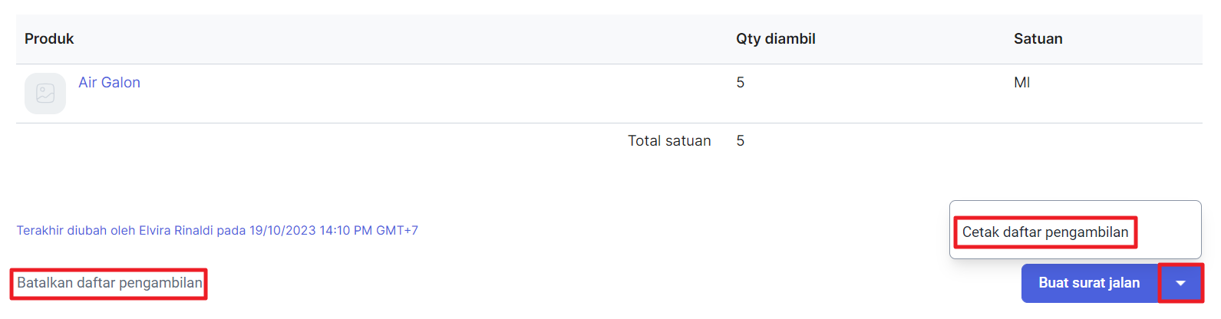Click the Qty diambil column header
This screenshot has width=1221, height=319.
776,39
